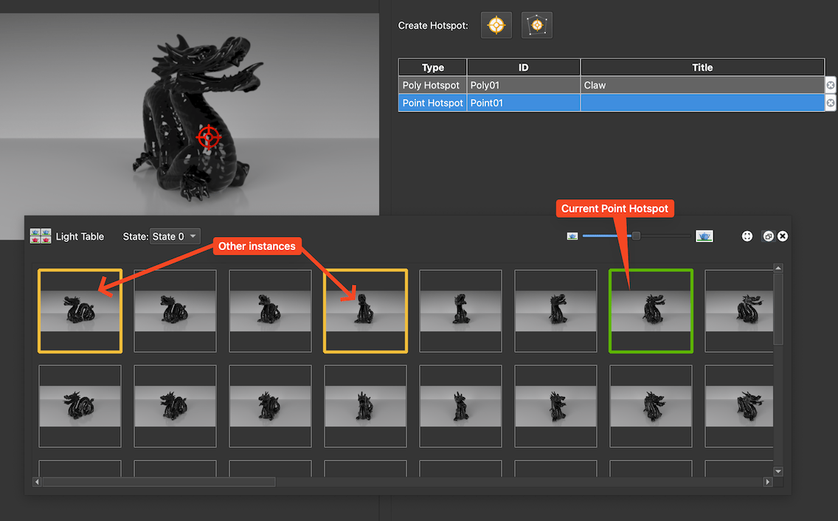The image size is (838, 521).
Task: Detach the Light Table panel with float icon
Action: [768, 236]
